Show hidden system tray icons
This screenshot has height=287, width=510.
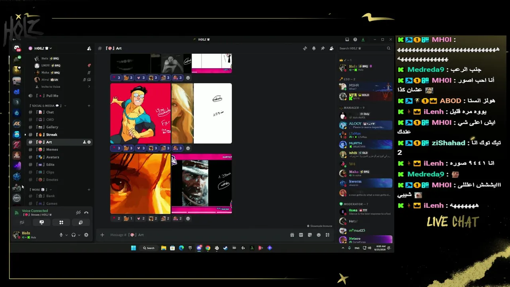[343, 248]
